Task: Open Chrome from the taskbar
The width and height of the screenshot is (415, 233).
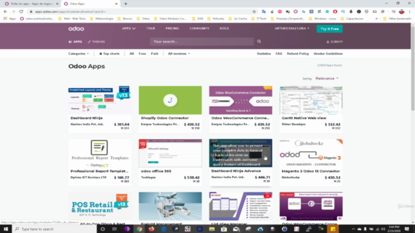Action: (139, 229)
